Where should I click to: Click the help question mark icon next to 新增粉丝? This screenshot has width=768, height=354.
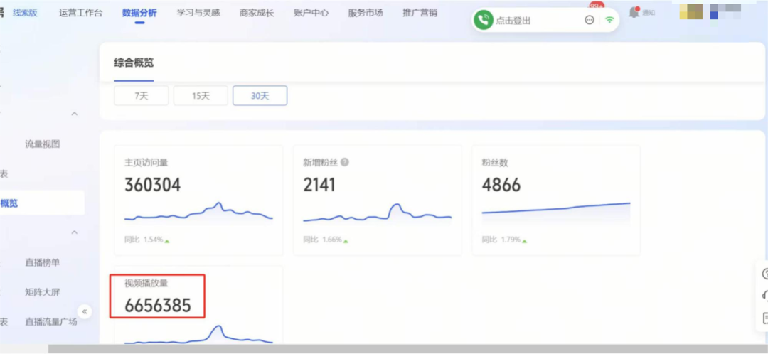pyautogui.click(x=345, y=162)
